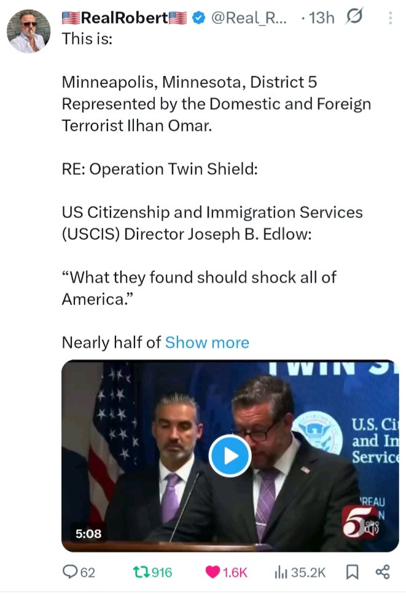Play the embedded video
This screenshot has width=406, height=596.
(x=230, y=455)
